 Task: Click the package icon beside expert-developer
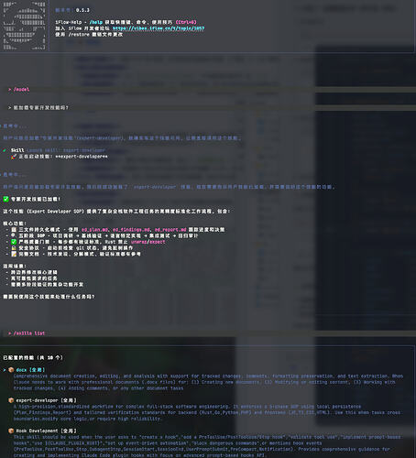(11, 400)
